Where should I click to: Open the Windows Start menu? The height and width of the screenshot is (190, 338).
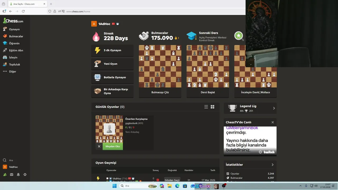tap(114, 186)
